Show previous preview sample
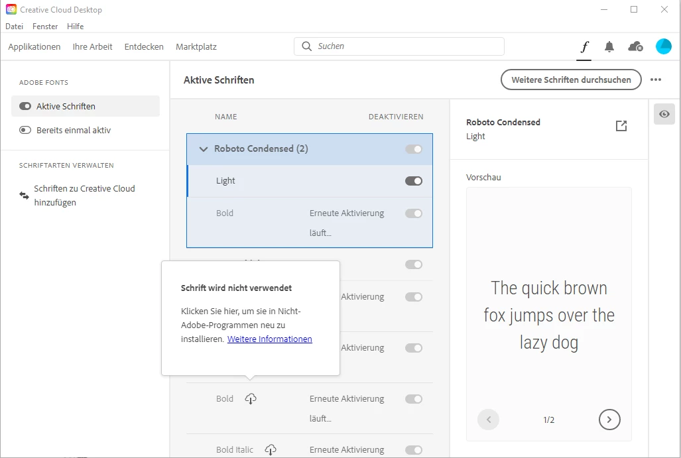 point(488,420)
